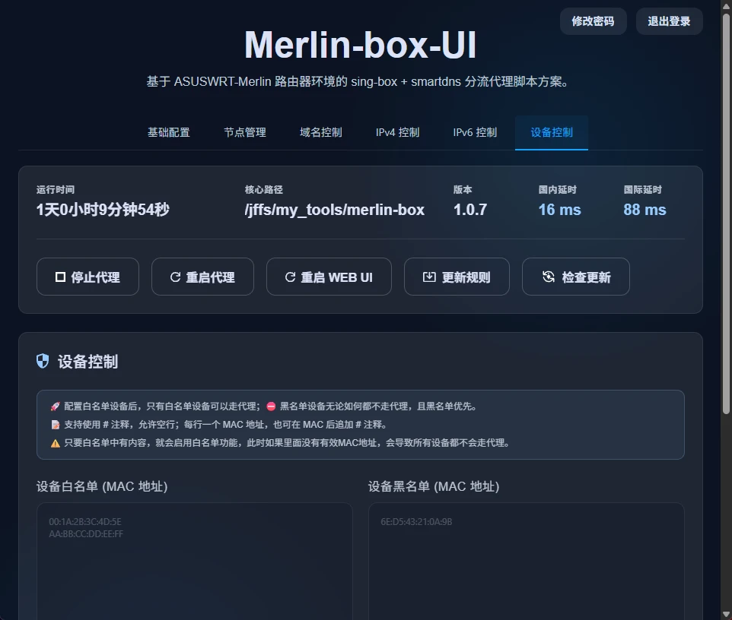
Task: Click the 修改密码 button
Action: point(593,21)
